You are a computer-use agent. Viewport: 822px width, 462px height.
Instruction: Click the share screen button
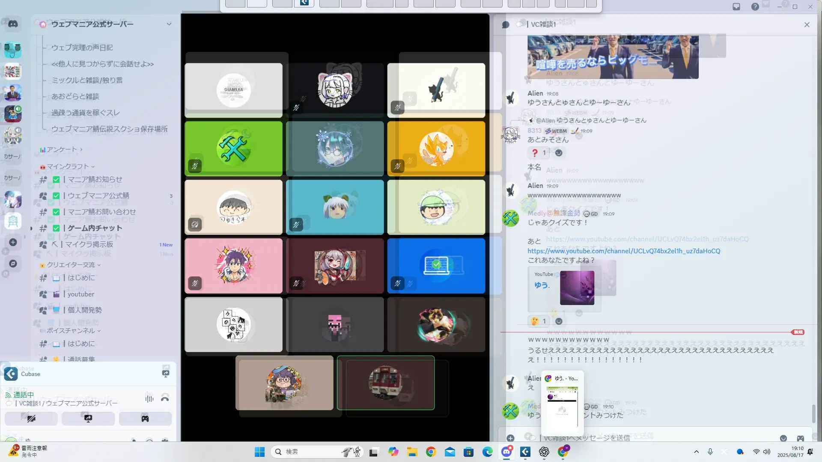88,418
